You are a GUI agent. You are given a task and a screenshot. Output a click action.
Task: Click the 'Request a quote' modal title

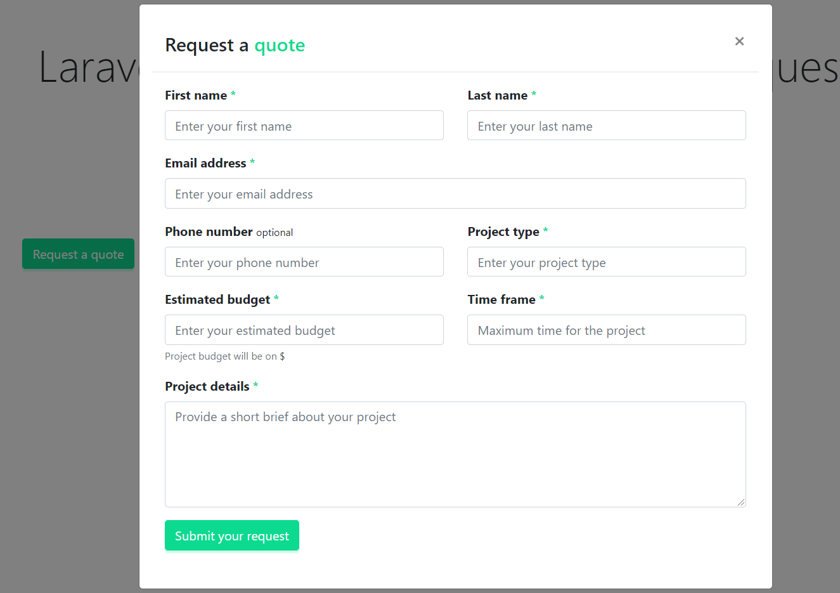tap(235, 45)
